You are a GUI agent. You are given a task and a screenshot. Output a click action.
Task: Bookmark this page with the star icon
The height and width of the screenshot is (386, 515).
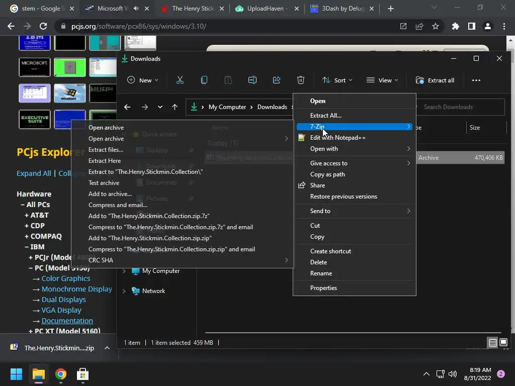coord(436,26)
